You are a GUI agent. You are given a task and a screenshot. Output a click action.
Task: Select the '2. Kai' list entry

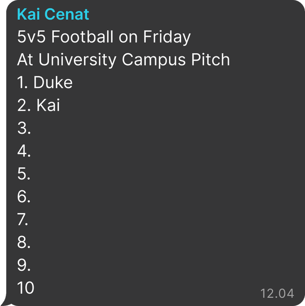39,105
